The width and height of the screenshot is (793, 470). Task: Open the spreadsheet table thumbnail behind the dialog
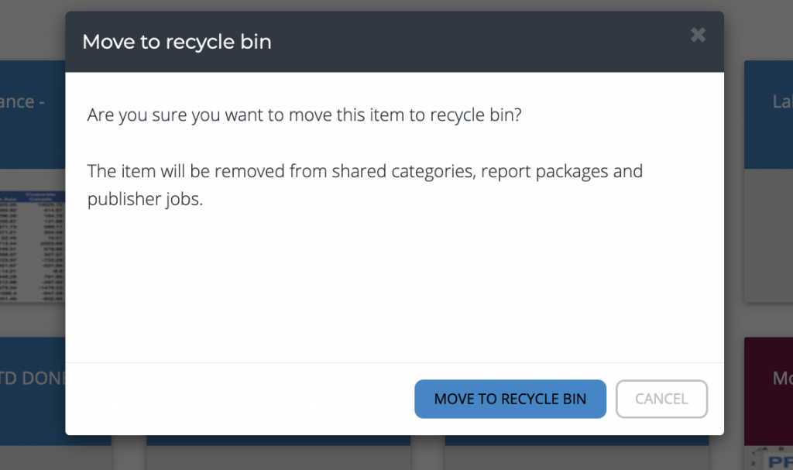(x=31, y=246)
